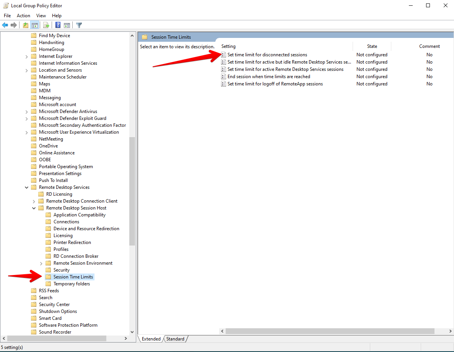Click the tree pane vertical scrollbar thumb
The height and width of the screenshot is (352, 454).
click(132, 191)
